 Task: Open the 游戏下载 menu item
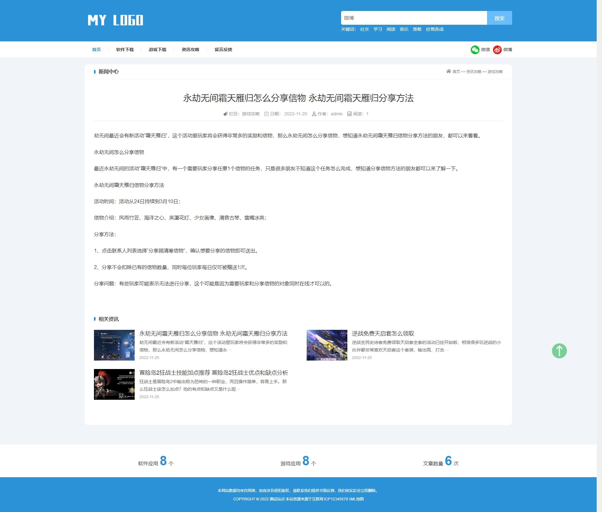(x=158, y=50)
